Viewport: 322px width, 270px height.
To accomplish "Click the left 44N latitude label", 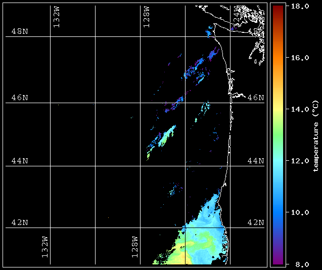I will tap(20, 161).
